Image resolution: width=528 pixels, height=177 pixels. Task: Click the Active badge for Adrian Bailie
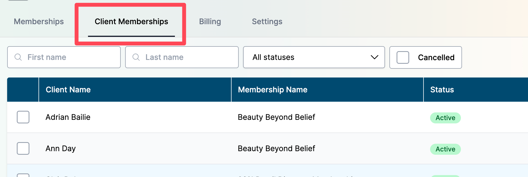[445, 118]
